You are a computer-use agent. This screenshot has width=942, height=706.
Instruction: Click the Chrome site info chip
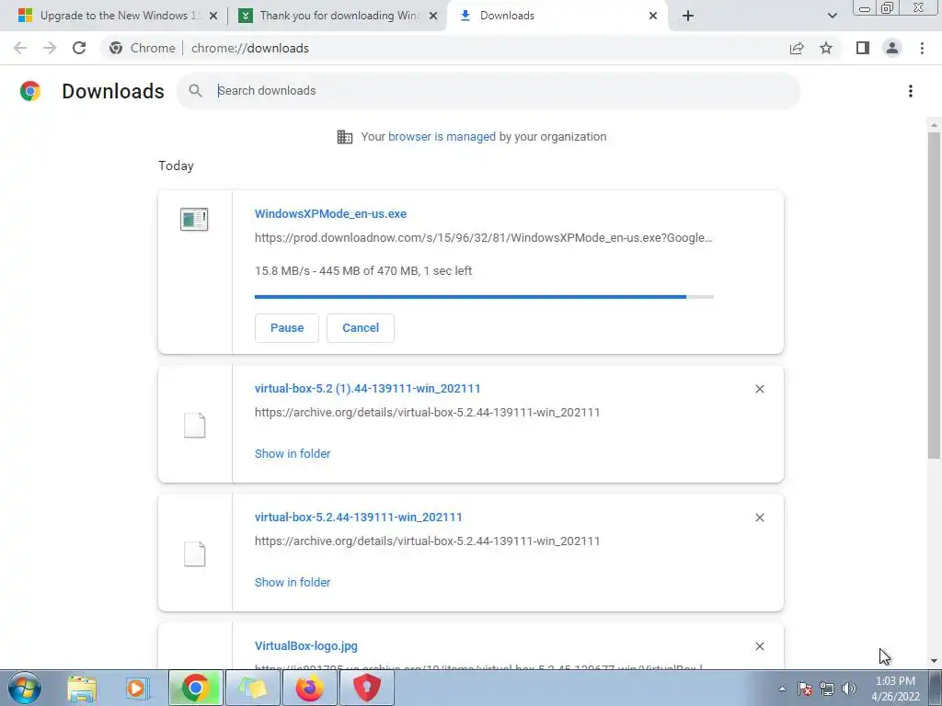143,48
